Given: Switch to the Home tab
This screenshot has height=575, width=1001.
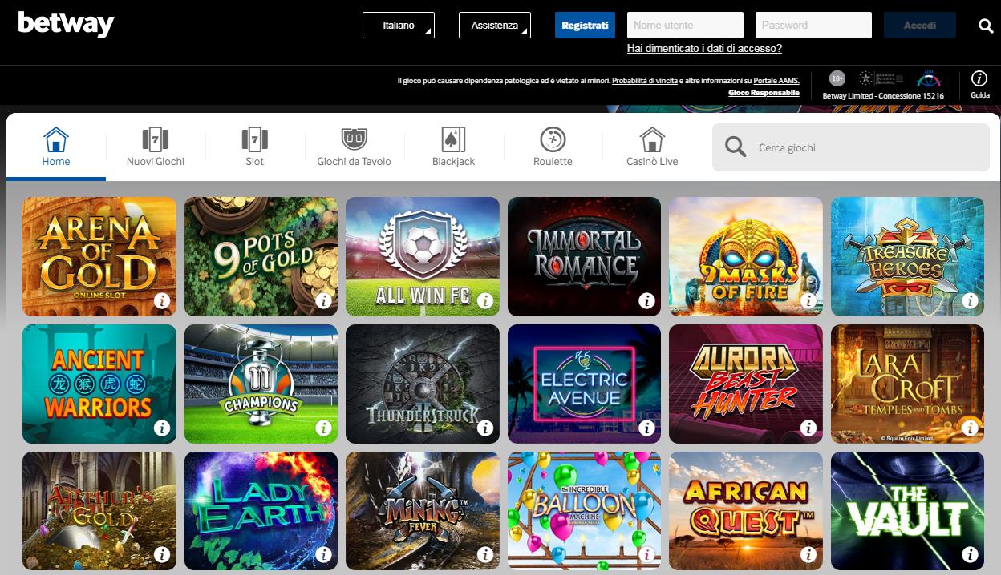Looking at the screenshot, I should 55,148.
